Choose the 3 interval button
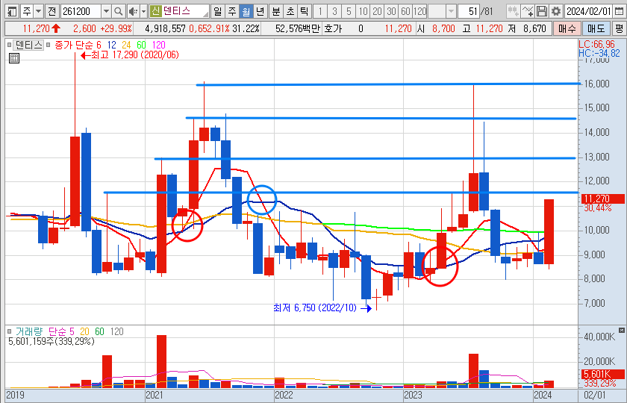 (x=334, y=11)
